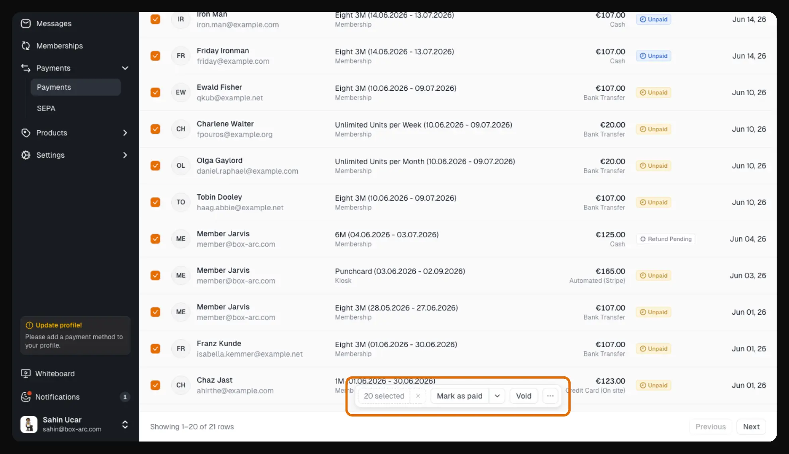Click Unpaid badge for Chaz Jast
The image size is (789, 454).
click(654, 386)
